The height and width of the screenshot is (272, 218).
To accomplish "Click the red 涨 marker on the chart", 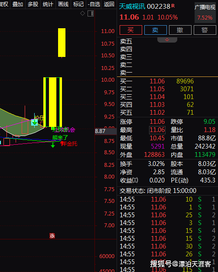I will (52, 236).
